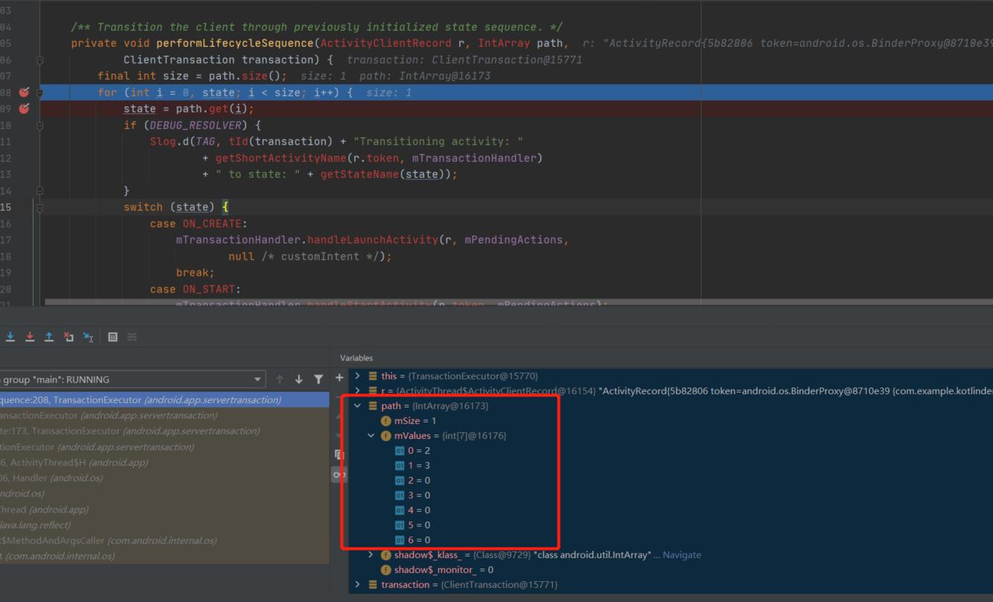The width and height of the screenshot is (993, 602).
Task: Click the Force Step Into icon
Action: point(30,337)
